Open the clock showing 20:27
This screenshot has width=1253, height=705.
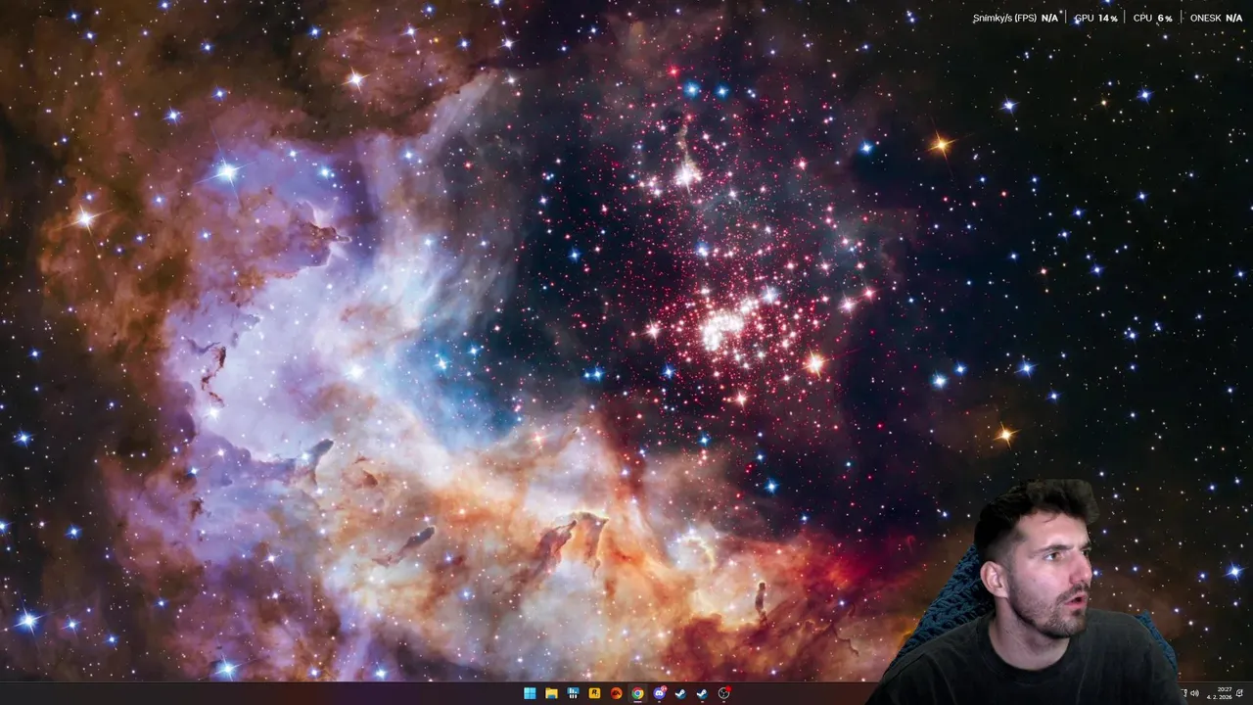[x=1220, y=693]
